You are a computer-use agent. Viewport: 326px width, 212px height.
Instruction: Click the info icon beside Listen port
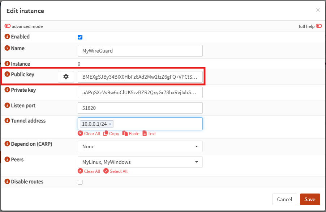tap(7, 106)
